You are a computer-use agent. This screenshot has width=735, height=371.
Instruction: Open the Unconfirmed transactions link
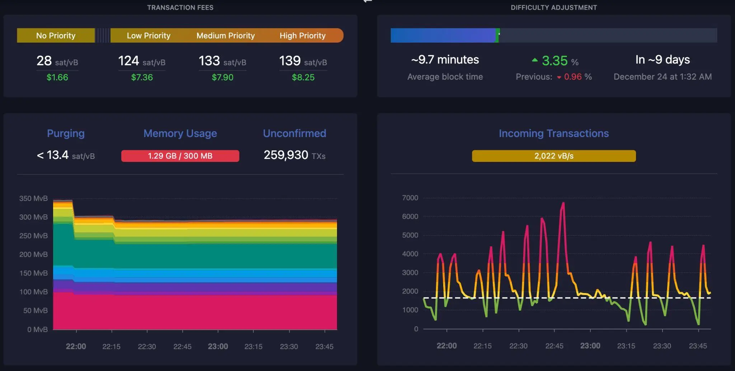294,133
